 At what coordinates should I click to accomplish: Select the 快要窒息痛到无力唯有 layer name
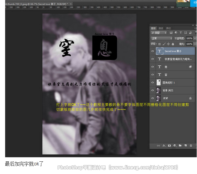click(178, 59)
